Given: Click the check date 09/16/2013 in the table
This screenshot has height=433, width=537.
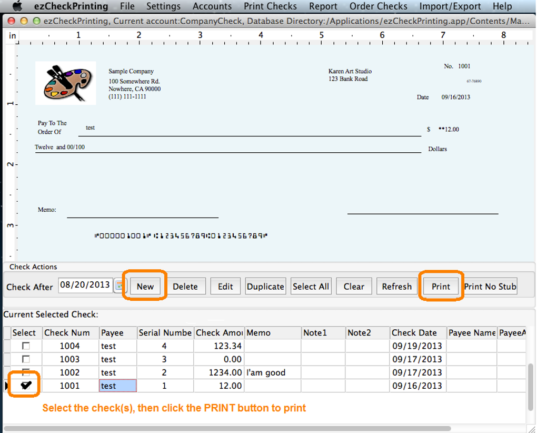Looking at the screenshot, I should [418, 386].
